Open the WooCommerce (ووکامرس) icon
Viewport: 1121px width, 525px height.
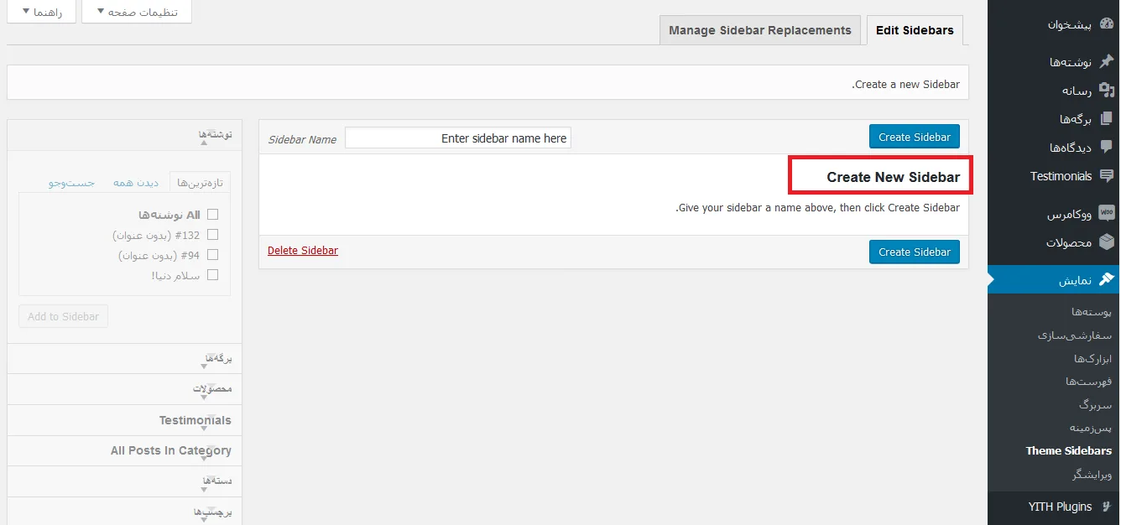coord(1106,214)
